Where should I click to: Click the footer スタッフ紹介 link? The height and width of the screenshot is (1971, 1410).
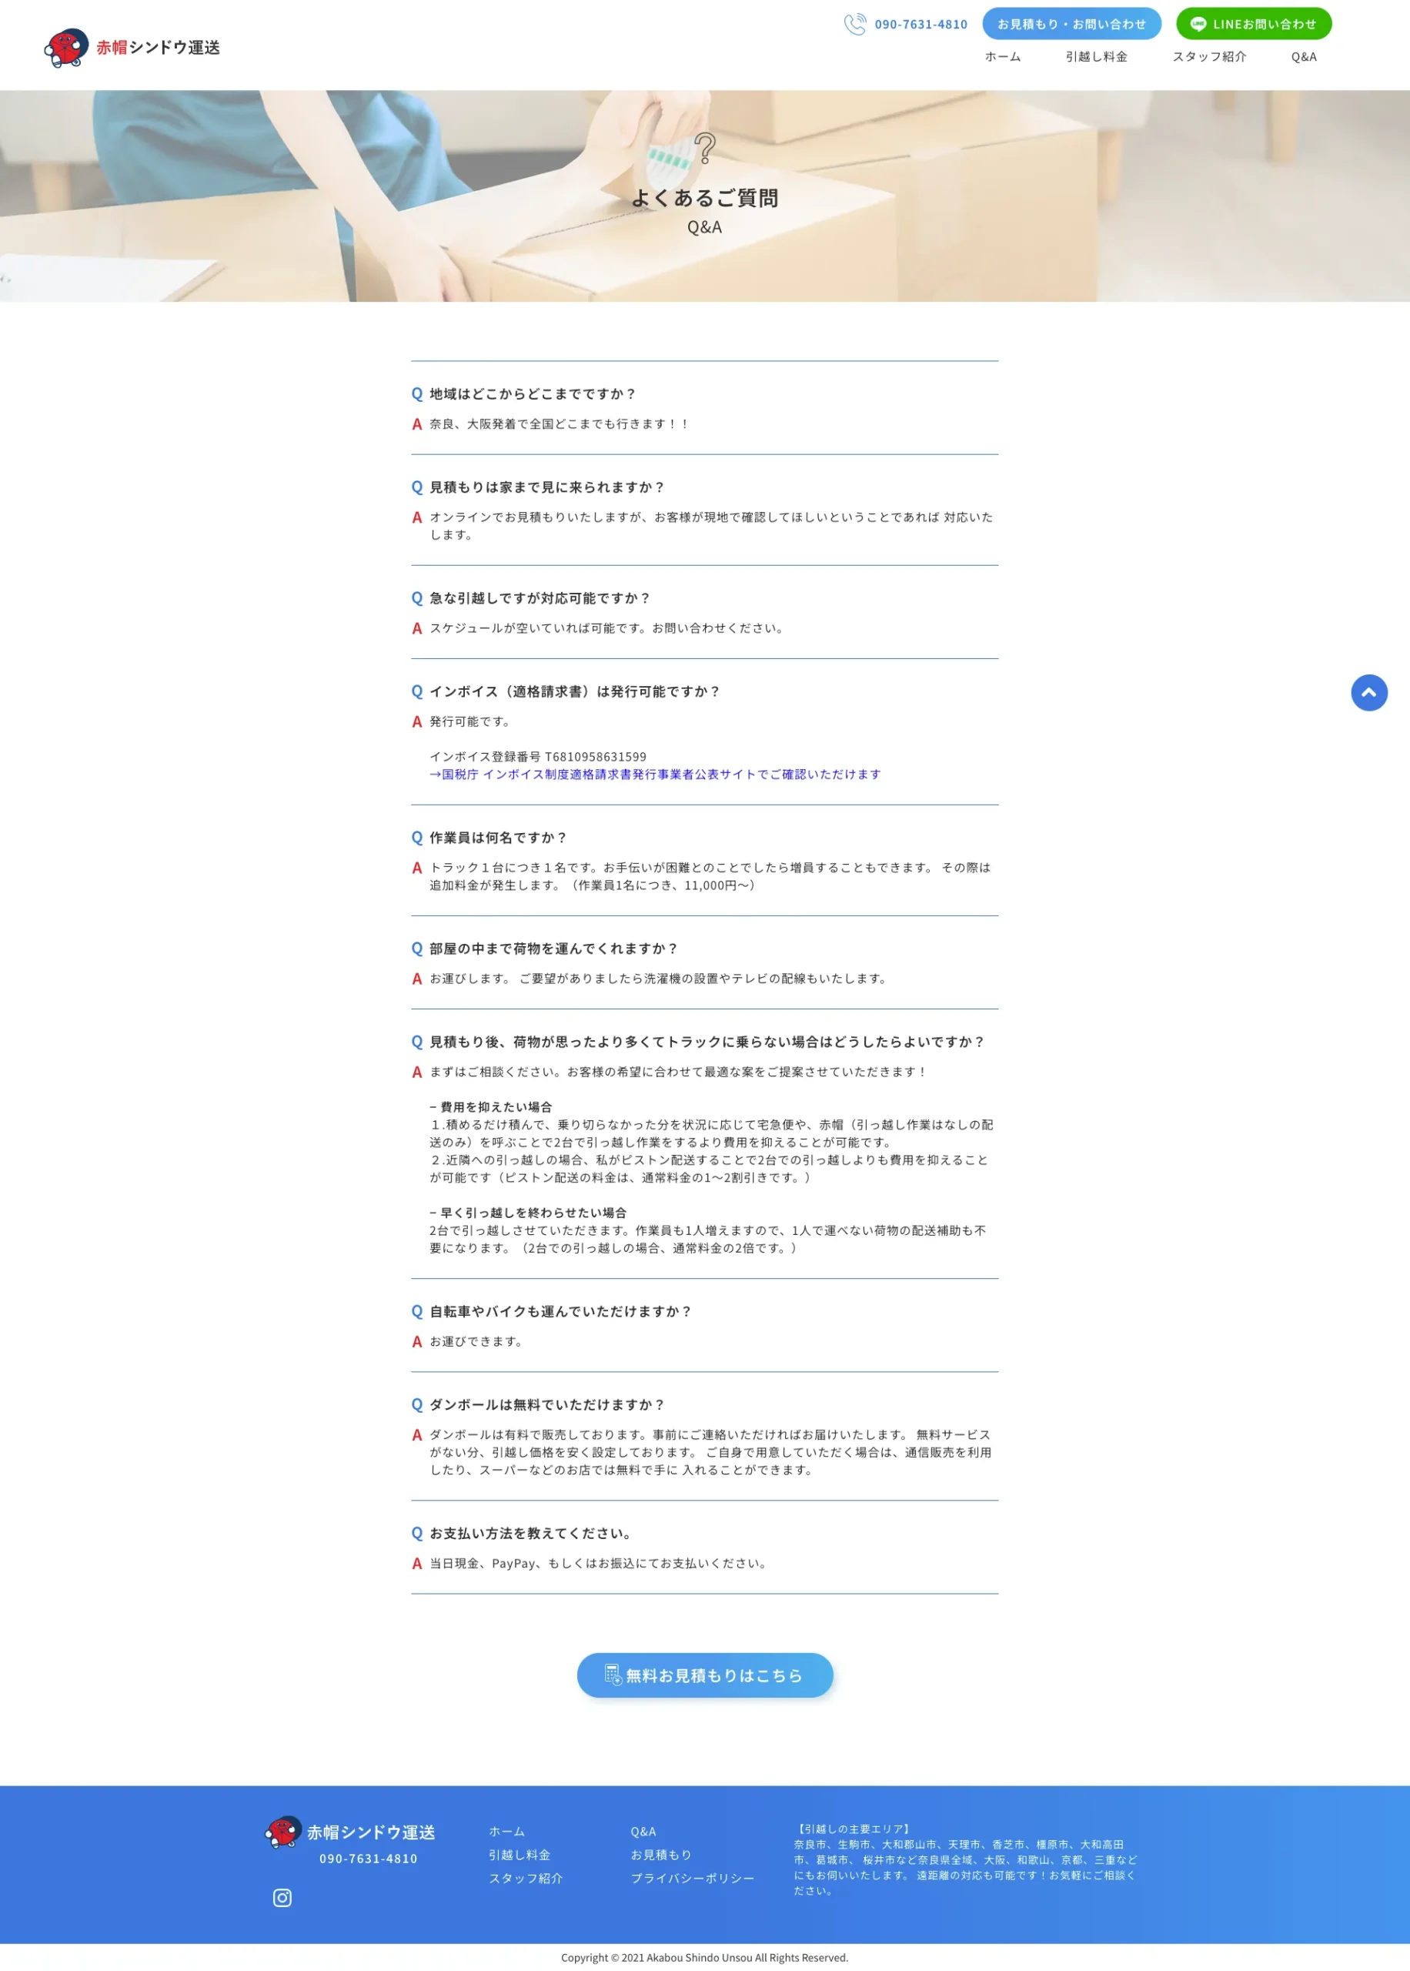coord(525,1878)
